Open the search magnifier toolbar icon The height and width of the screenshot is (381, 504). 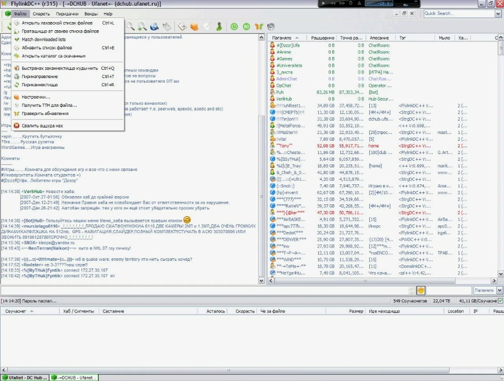pos(130,26)
